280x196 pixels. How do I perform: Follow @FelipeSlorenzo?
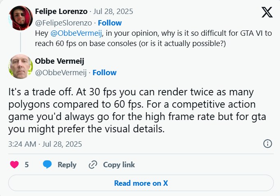pos(110,23)
